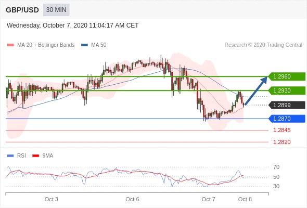Image resolution: width=307 pixels, height=208 pixels.
Task: Select the Oct 8 date marker
Action: [245, 199]
